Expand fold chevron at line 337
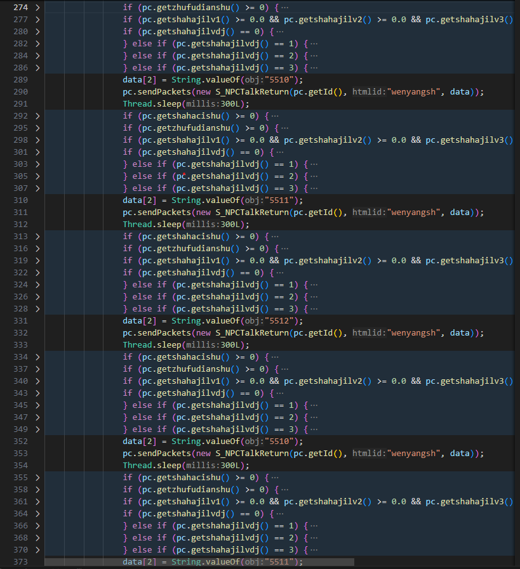The height and width of the screenshot is (569, 520). [x=37, y=369]
